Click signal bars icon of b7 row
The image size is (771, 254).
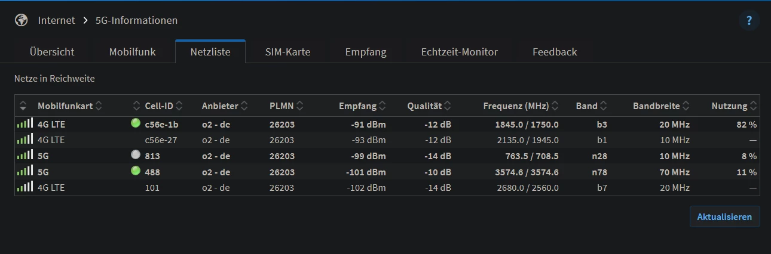(25, 187)
